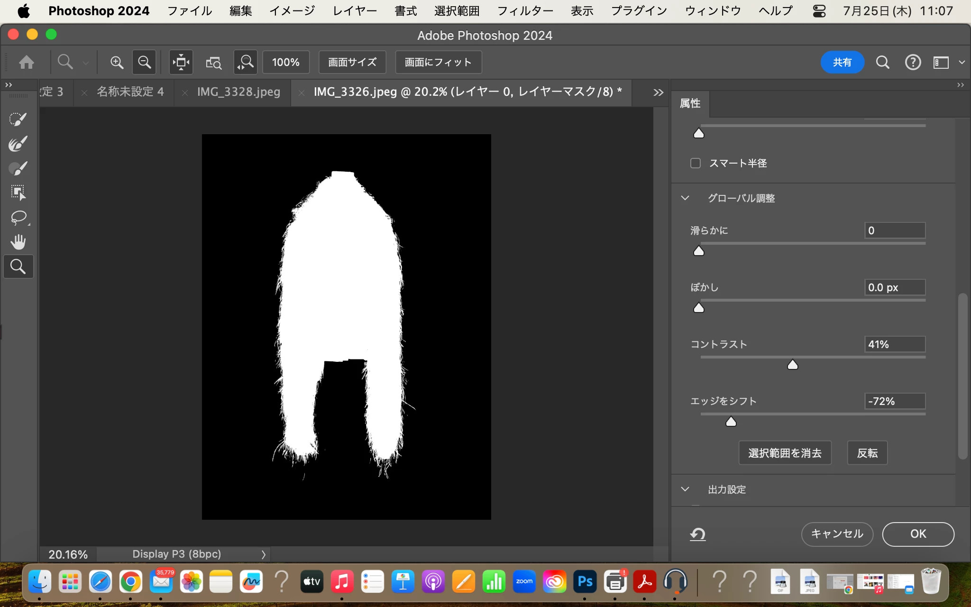Click the zoom in magnifier icon
Image resolution: width=971 pixels, height=607 pixels.
[117, 62]
